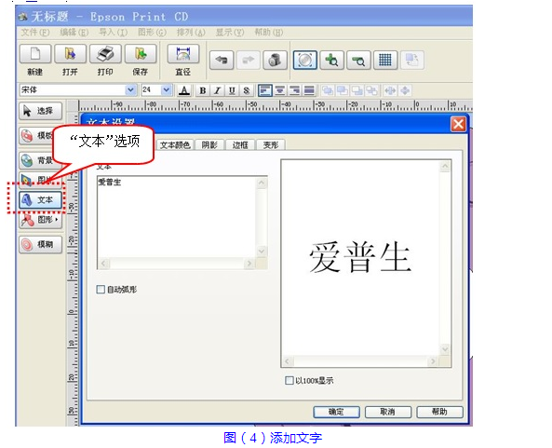Toggle italic formatting I button
The image size is (552, 448).
coord(217,90)
